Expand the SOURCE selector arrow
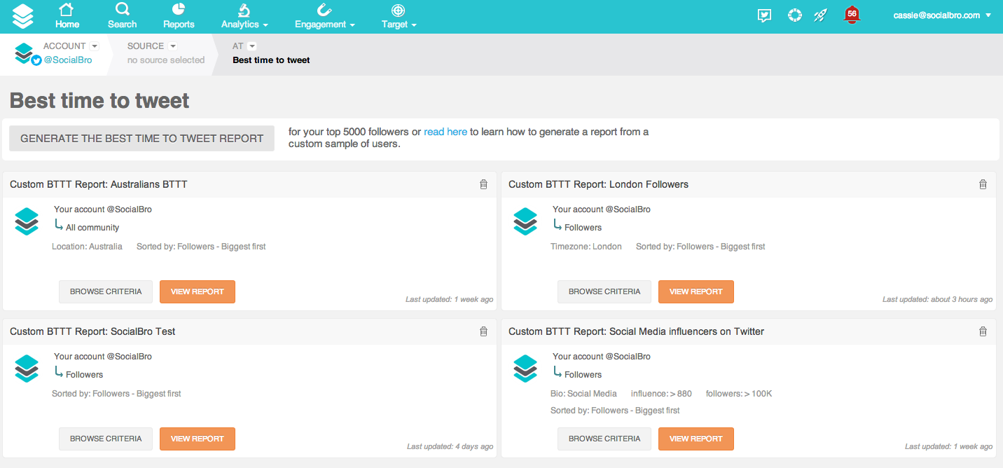Image resolution: width=1003 pixels, height=468 pixels. pyautogui.click(x=173, y=46)
